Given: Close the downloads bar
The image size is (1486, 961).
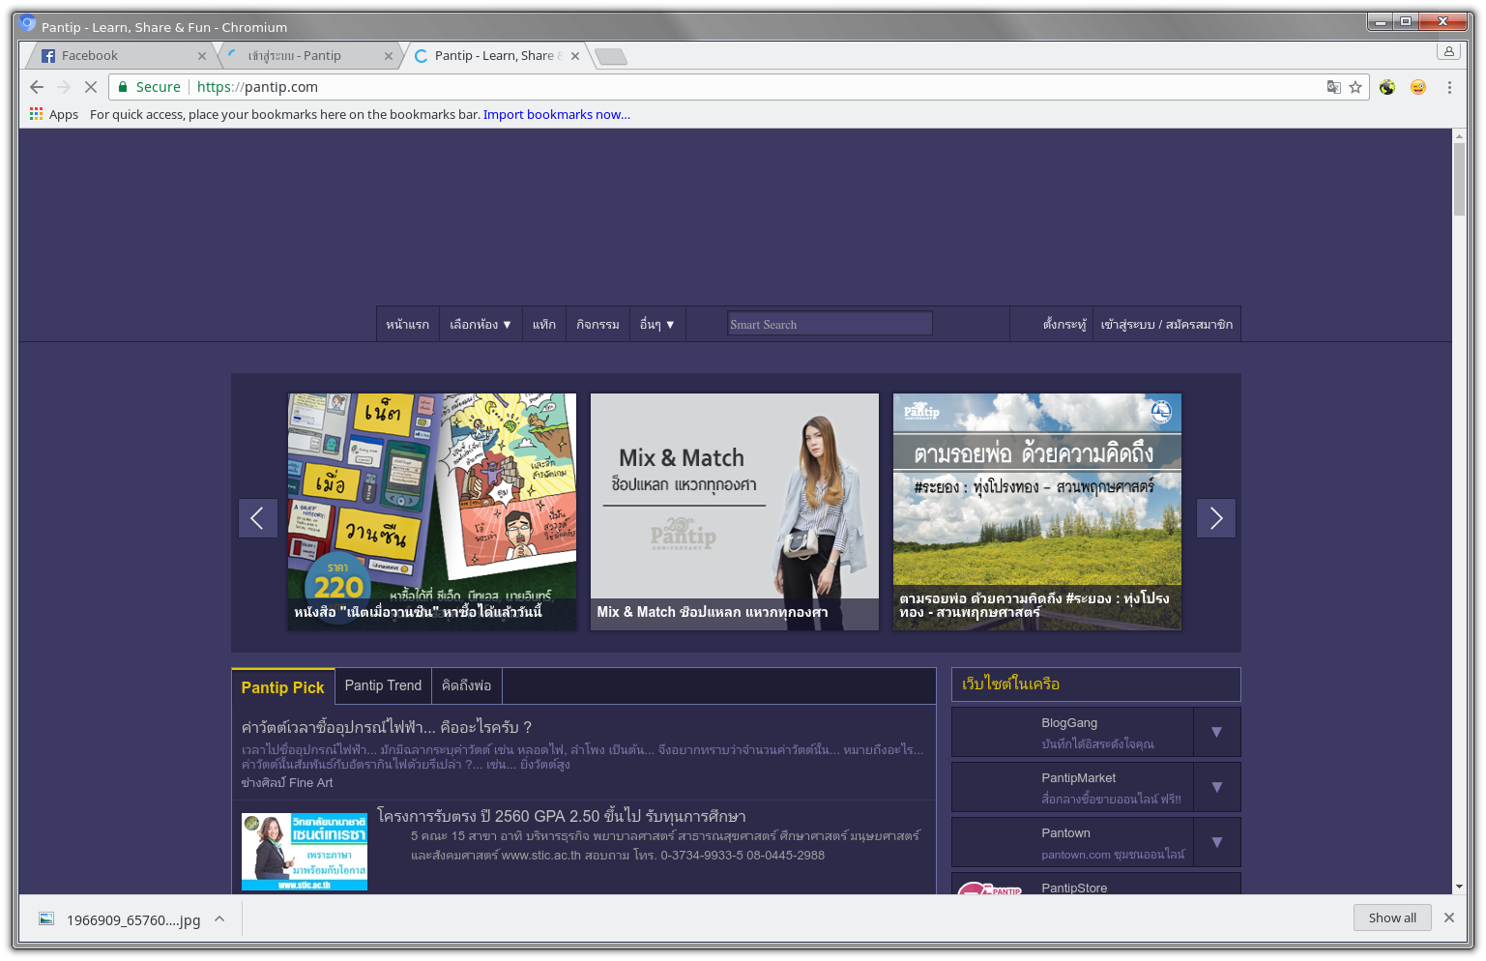Looking at the screenshot, I should [1448, 917].
